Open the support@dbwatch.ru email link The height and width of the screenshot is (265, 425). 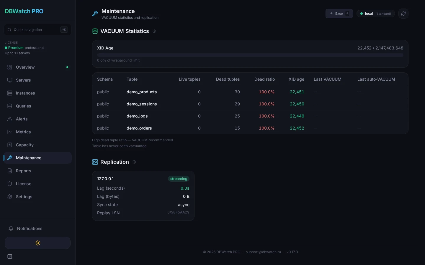(263, 252)
